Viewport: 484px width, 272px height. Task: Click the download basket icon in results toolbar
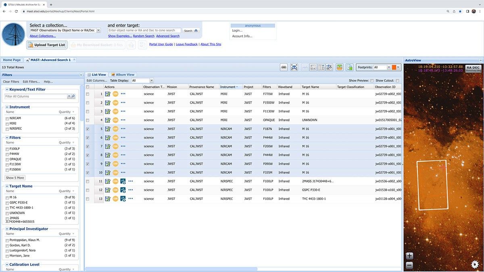[340, 67]
